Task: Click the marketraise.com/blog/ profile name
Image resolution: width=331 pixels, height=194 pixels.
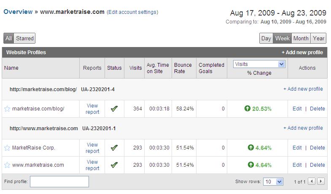Action: click(x=38, y=109)
